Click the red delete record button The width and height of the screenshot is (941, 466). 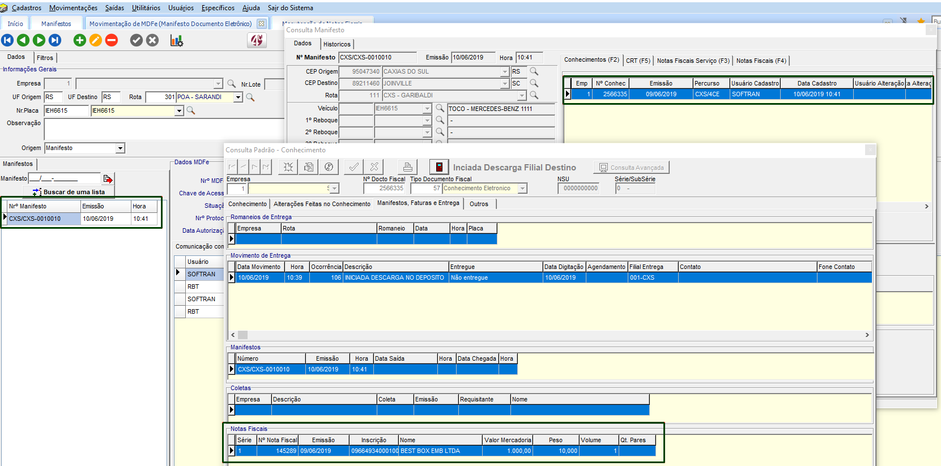tap(112, 40)
